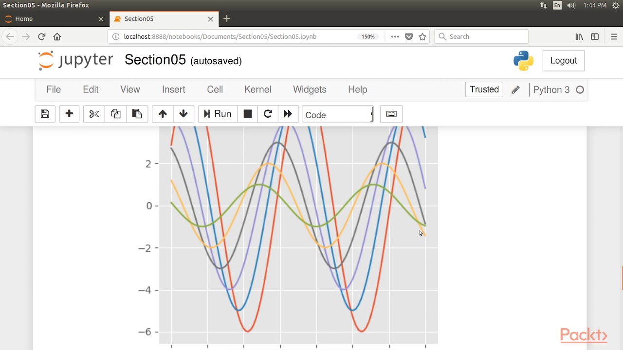Screen dimensions: 623x350
Task: Open the View menu
Action: (130, 89)
